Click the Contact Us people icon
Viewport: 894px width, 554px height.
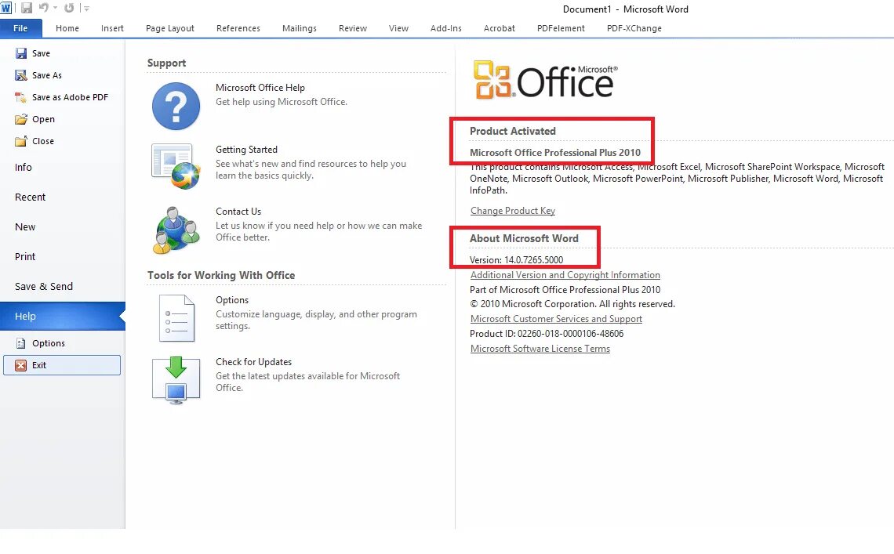tap(176, 230)
